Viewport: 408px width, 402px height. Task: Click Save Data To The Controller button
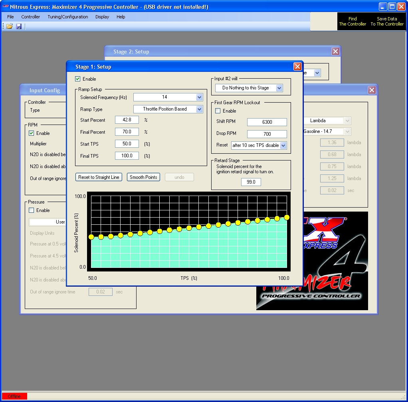pos(387,21)
